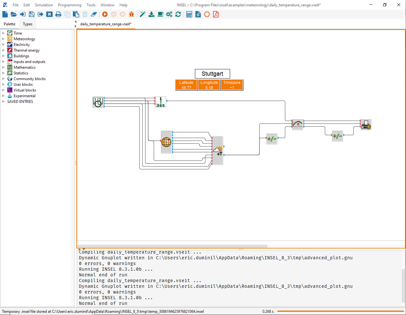This screenshot has width=406, height=315.
Task: Click the Save floppy disk icon
Action: pyautogui.click(x=31, y=14)
